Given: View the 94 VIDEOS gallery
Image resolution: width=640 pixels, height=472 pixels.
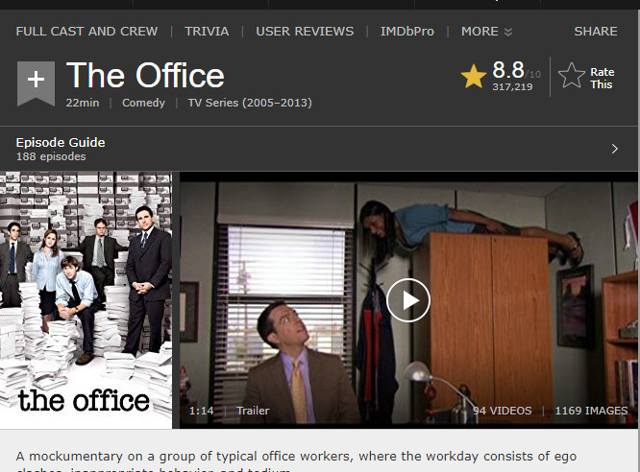Looking at the screenshot, I should click(x=502, y=411).
